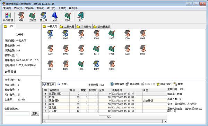
Task: Select table 1008 icon
Action: click(50, 50)
